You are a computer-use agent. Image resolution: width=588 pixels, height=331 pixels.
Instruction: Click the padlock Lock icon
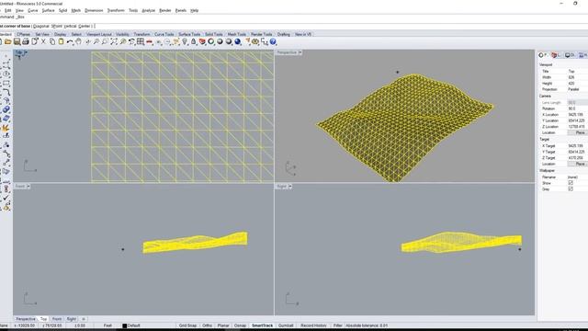point(194,42)
